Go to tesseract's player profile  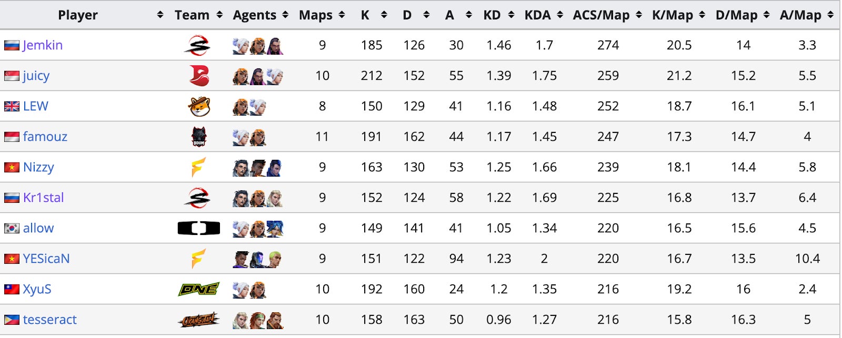coord(50,320)
